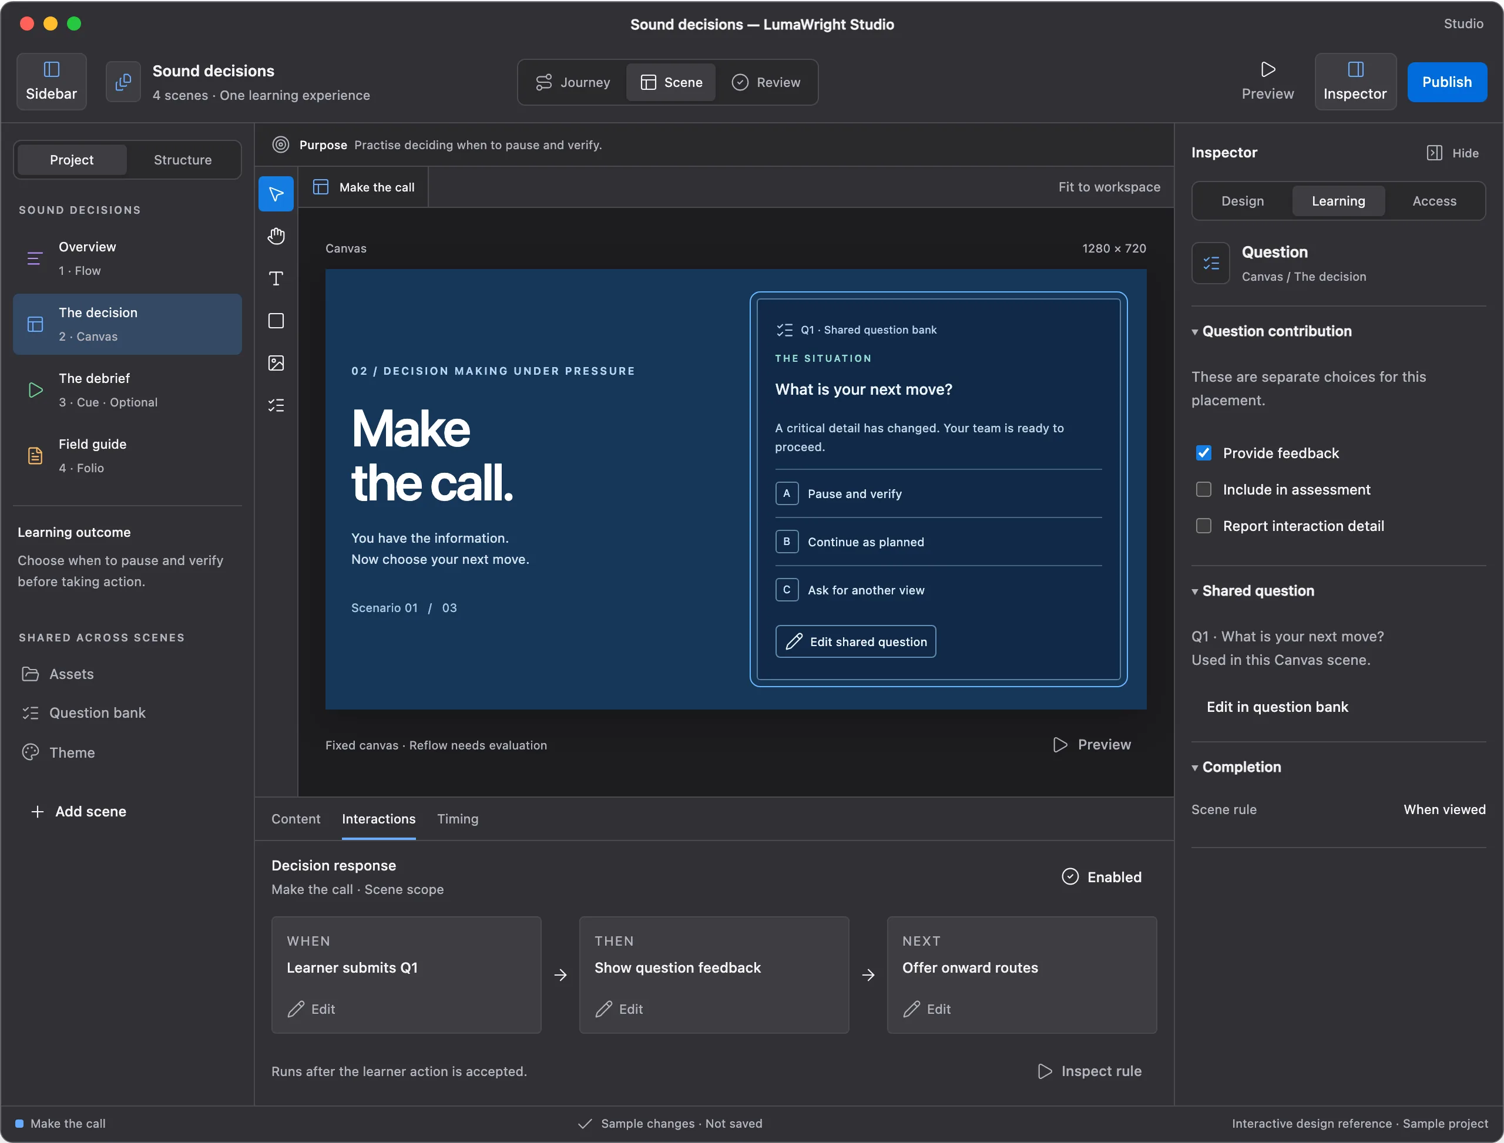Select answer option A Pause and verify

tap(938, 493)
